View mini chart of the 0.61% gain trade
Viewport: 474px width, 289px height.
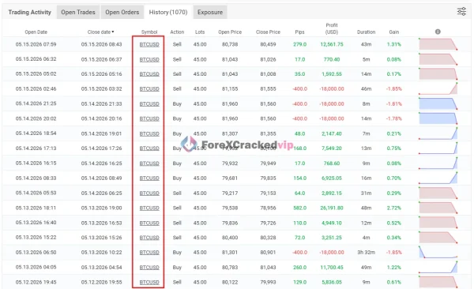[x=438, y=282]
